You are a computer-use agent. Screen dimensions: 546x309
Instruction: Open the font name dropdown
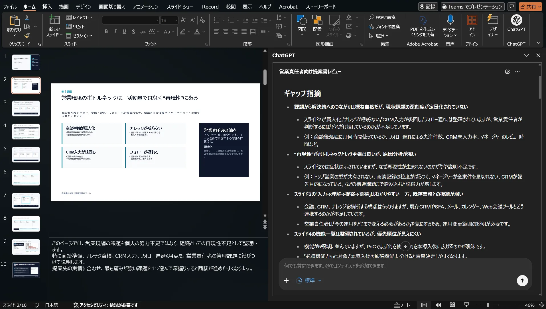157,20
